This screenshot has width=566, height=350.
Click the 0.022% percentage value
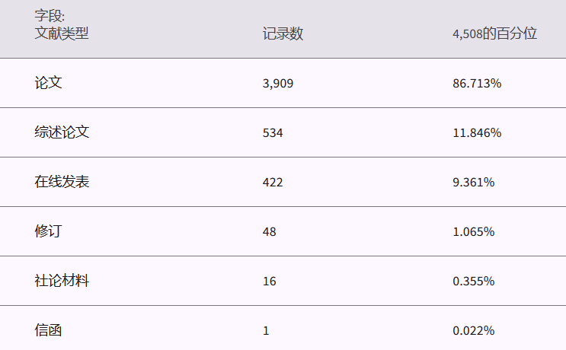point(474,331)
